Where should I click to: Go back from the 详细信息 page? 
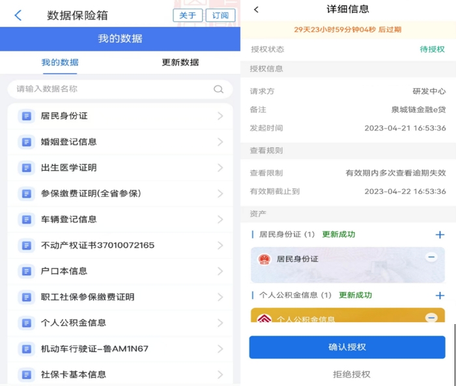click(x=256, y=10)
